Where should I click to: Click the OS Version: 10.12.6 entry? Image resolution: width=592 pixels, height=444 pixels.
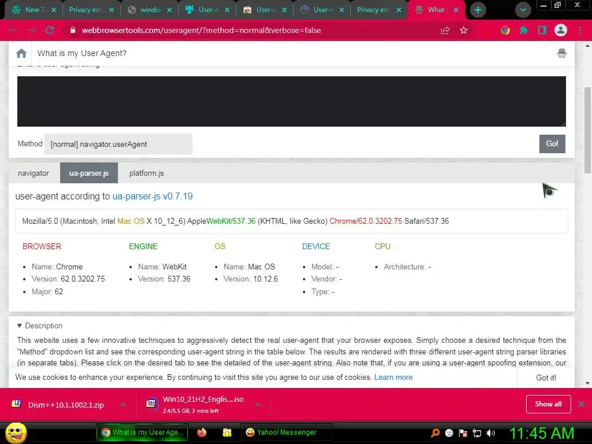[x=250, y=279]
